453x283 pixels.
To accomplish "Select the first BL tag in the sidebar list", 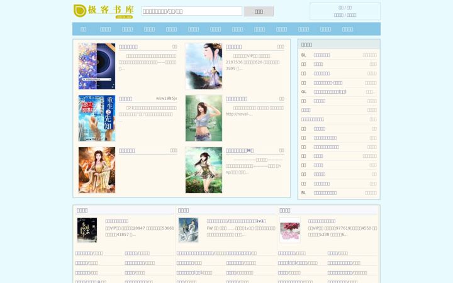I will click(304, 55).
